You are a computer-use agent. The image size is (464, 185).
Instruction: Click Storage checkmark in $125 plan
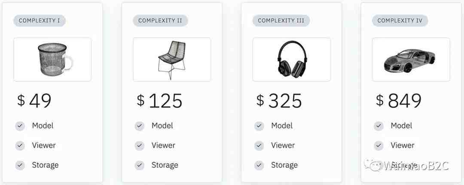[x=139, y=165]
